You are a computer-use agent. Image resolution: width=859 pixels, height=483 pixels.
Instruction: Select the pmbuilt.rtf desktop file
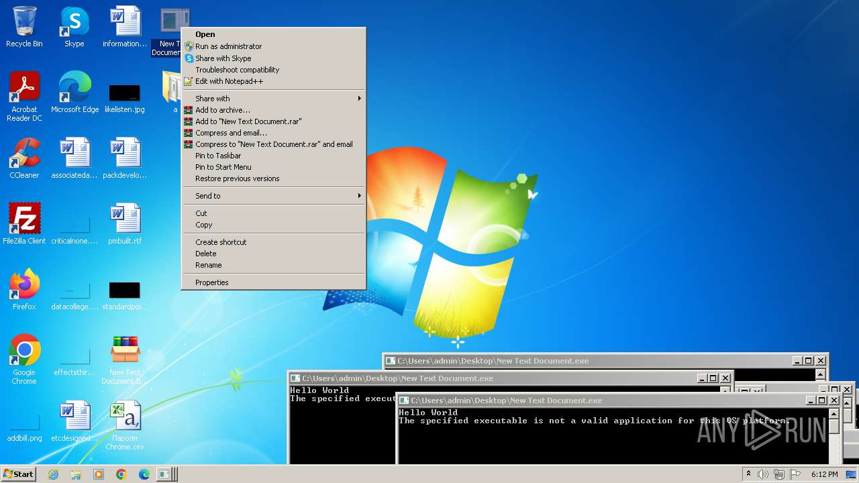125,224
